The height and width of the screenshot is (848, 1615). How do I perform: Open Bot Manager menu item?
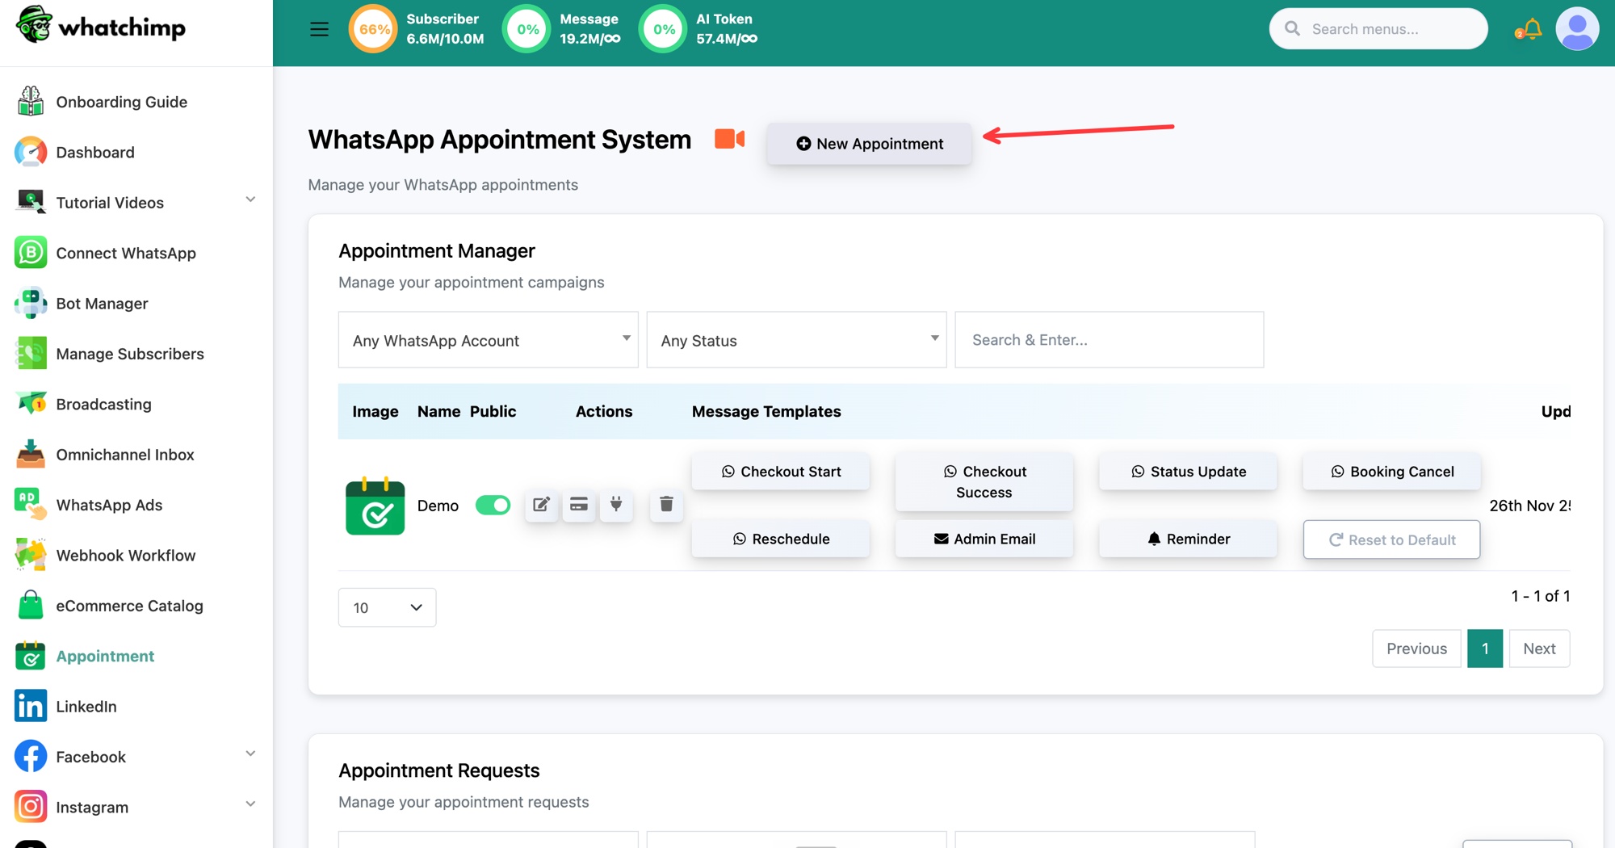pos(102,304)
